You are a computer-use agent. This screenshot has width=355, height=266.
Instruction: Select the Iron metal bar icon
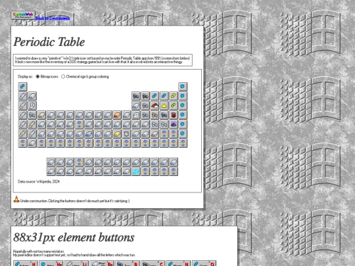coord(89,115)
